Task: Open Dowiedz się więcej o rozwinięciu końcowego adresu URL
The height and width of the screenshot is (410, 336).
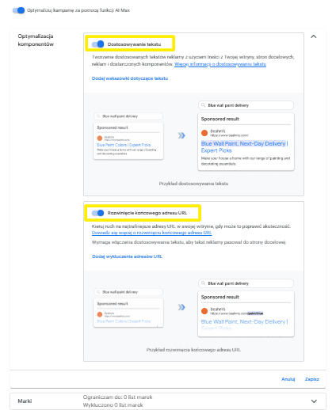Action: click(151, 233)
